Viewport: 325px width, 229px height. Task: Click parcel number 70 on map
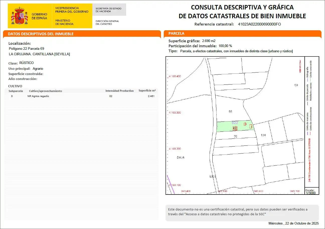[x=235, y=136]
